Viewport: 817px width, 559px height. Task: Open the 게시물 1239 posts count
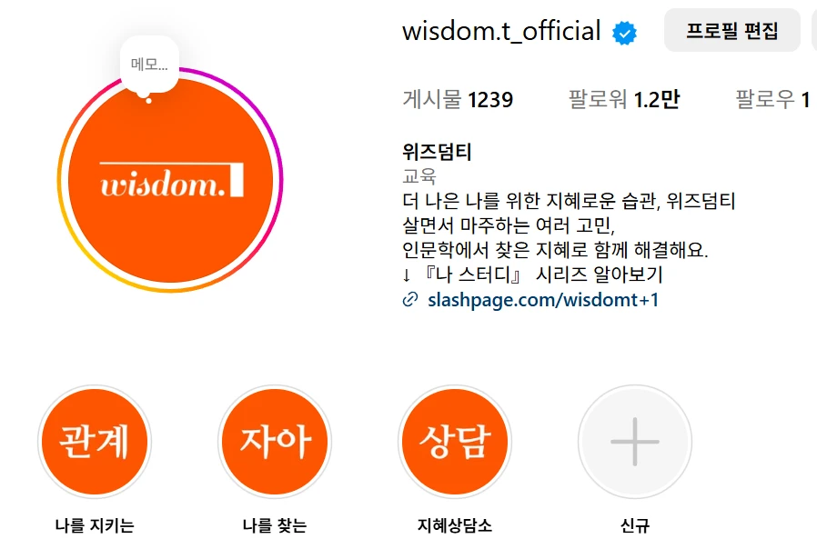[458, 99]
